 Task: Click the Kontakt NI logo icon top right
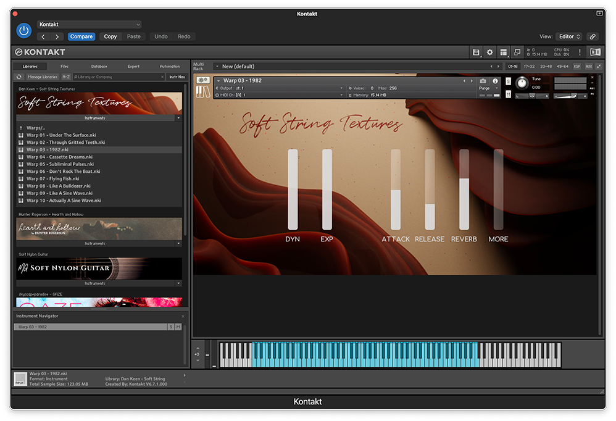pyautogui.click(x=594, y=52)
